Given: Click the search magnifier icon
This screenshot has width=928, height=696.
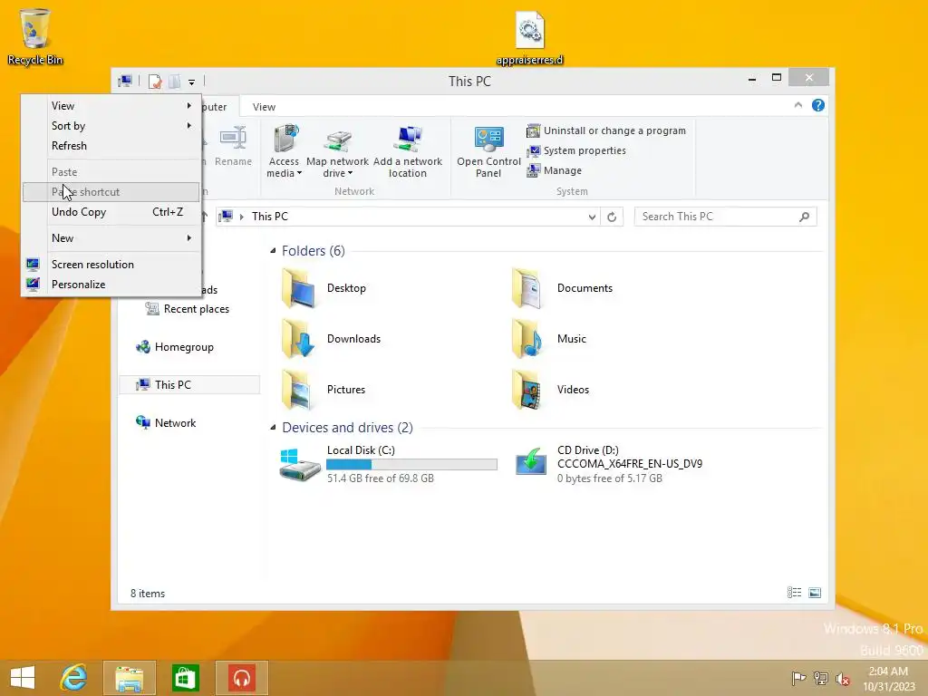Looking at the screenshot, I should pos(805,217).
